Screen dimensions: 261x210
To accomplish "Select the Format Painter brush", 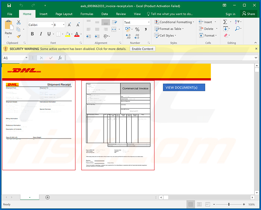I will pos(19,36).
